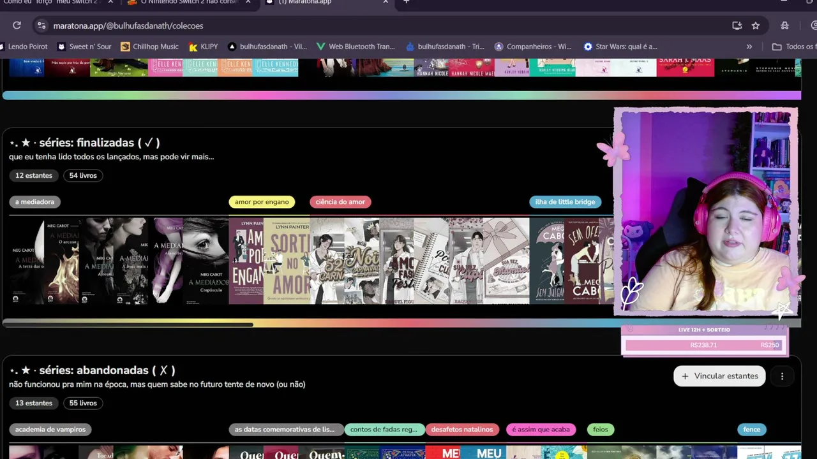Click the '55 livros' badge
The height and width of the screenshot is (459, 817).
tap(83, 403)
